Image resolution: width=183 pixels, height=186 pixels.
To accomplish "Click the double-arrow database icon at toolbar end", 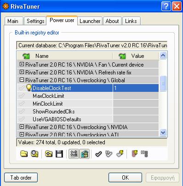I will [x=144, y=154].
